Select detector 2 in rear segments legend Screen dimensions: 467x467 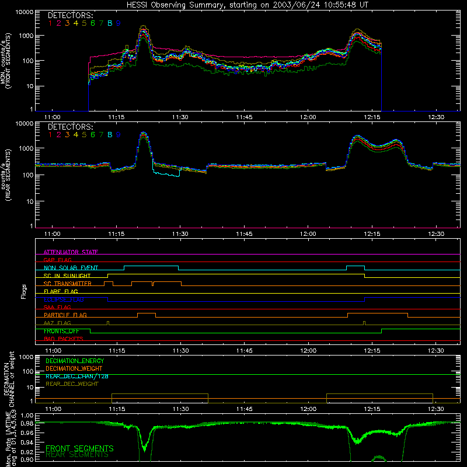[59, 135]
